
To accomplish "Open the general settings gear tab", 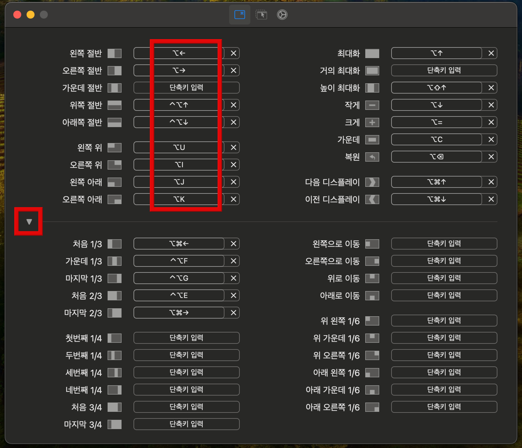I will [282, 15].
